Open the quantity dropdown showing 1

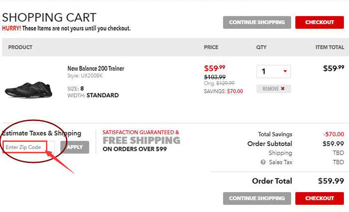[274, 71]
